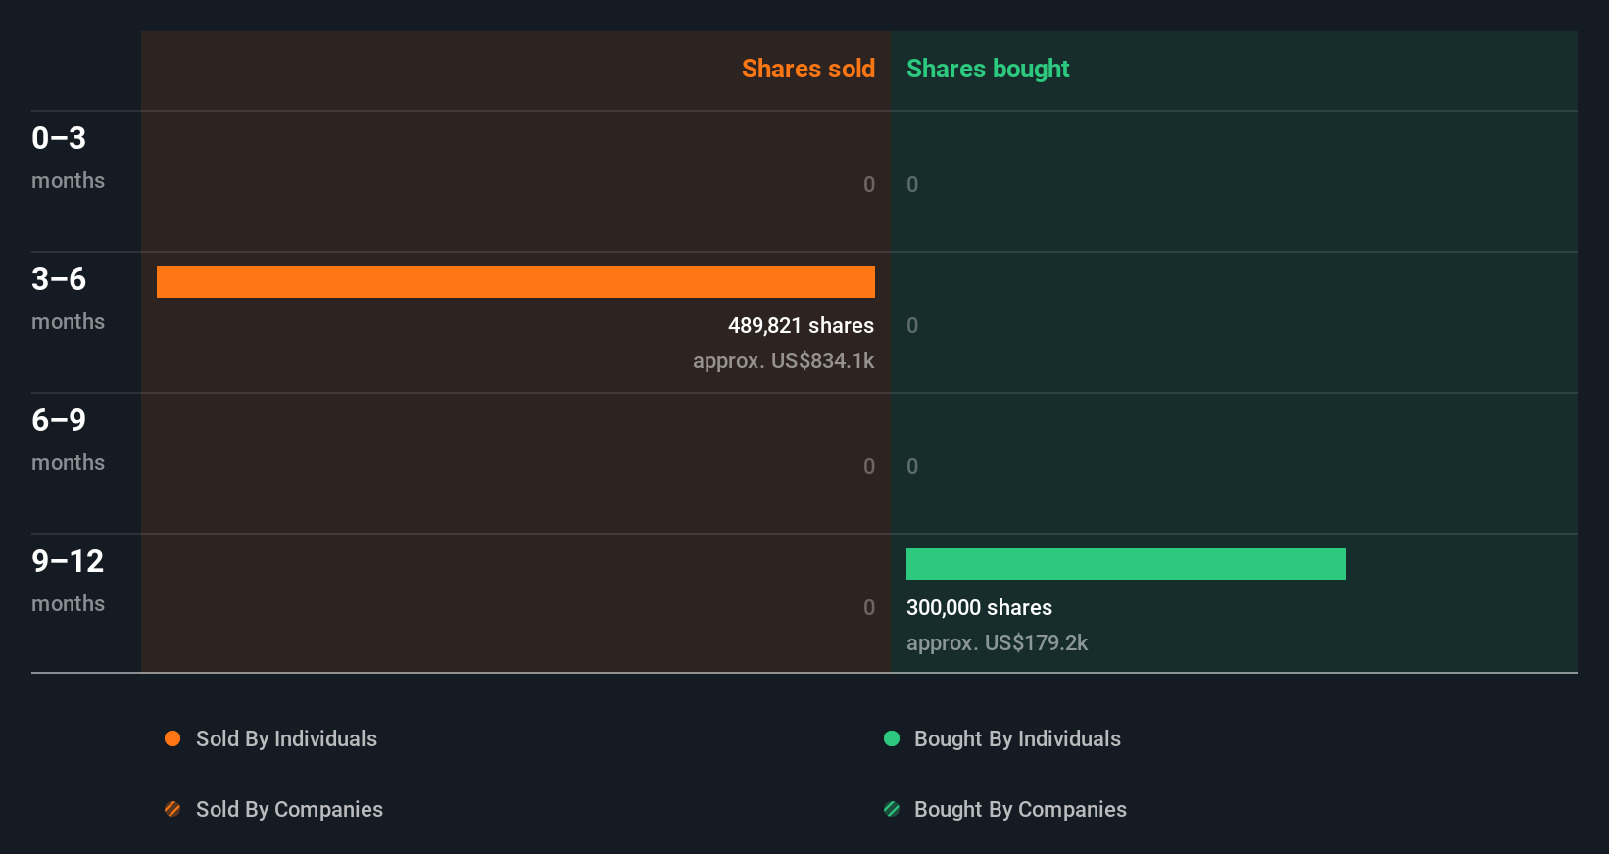Click the green 9–12 months bought bar
Image resolution: width=1609 pixels, height=854 pixels.
click(1126, 564)
